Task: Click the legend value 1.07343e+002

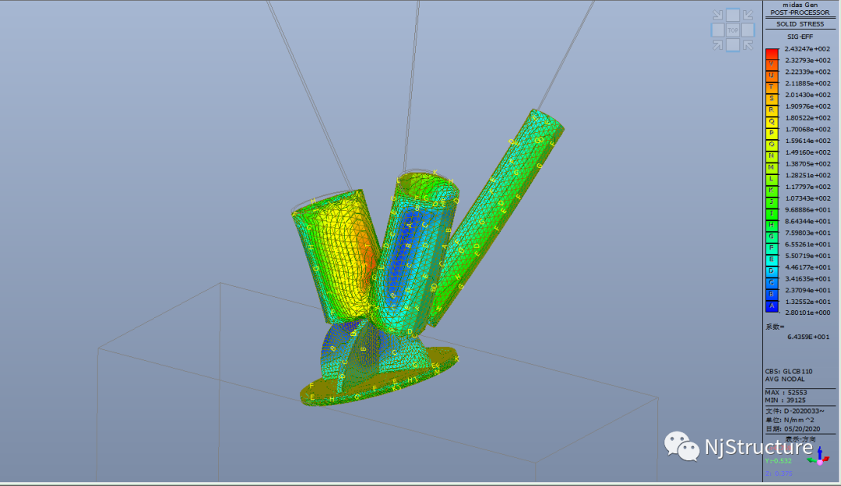Action: point(808,199)
